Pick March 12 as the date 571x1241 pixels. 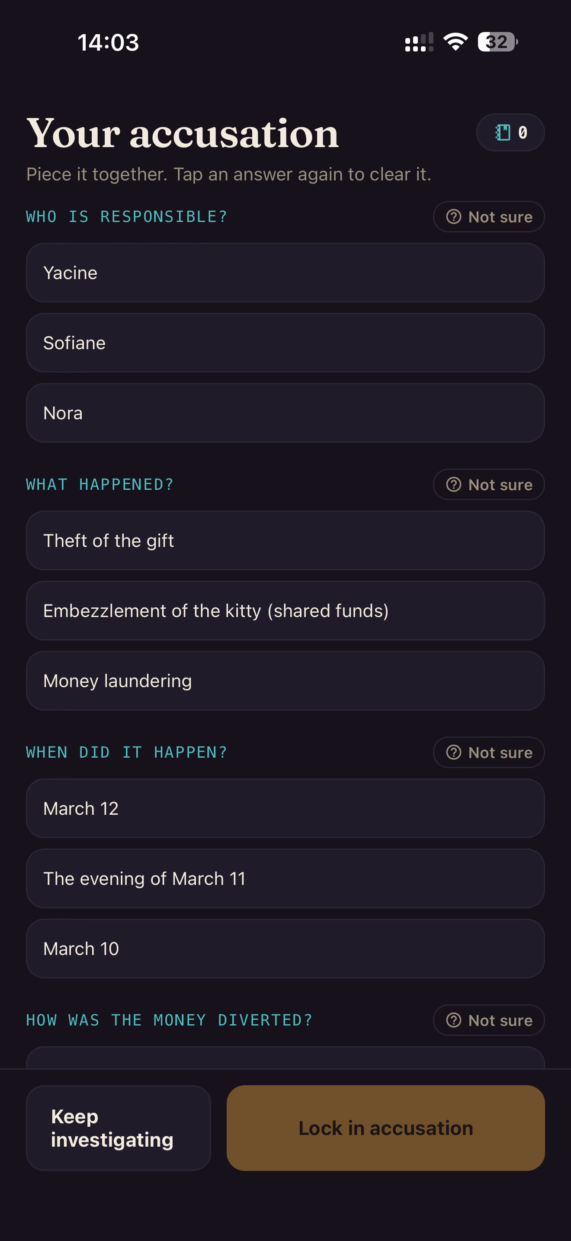pos(285,808)
